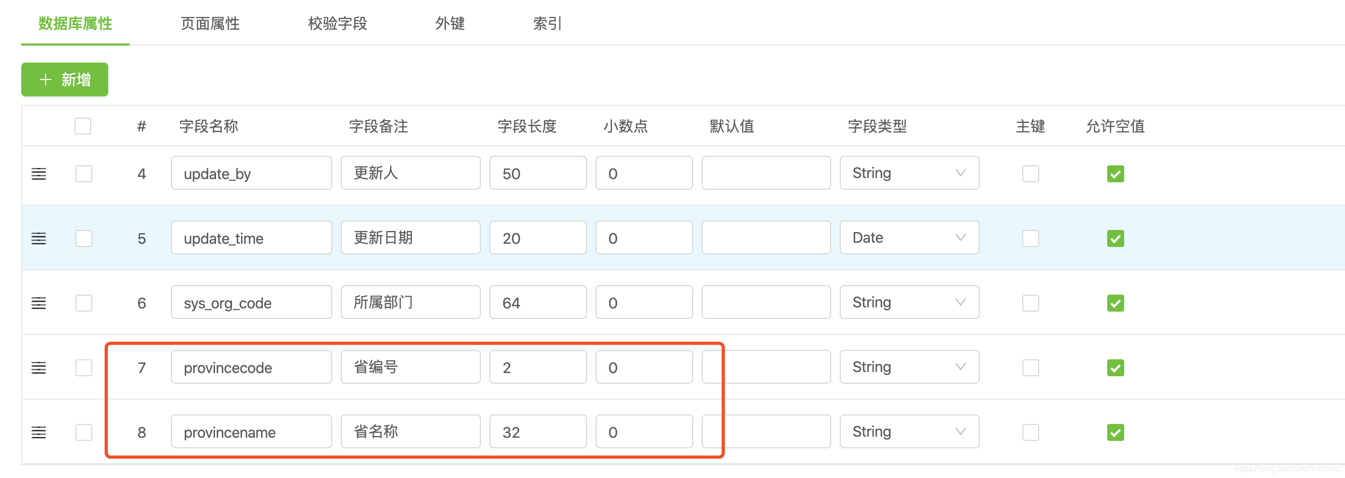The width and height of the screenshot is (1345, 478).
Task: Enable 主键 for the provincecode row
Action: pos(1030,368)
